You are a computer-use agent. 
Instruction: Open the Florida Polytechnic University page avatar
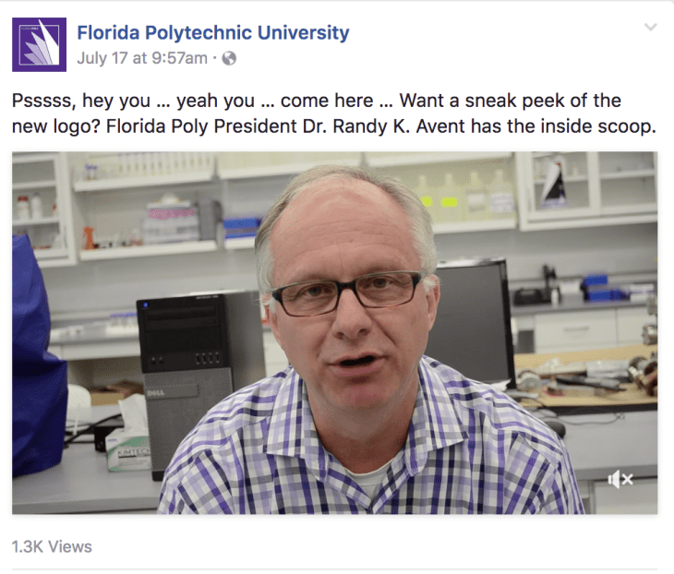[x=39, y=44]
